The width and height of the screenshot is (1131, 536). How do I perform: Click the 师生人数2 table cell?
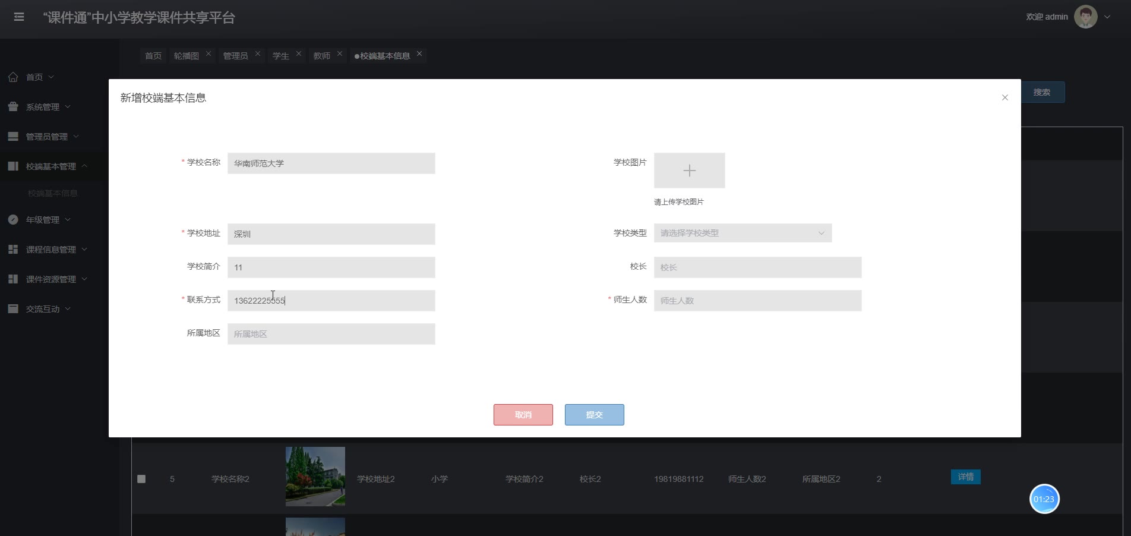click(747, 479)
